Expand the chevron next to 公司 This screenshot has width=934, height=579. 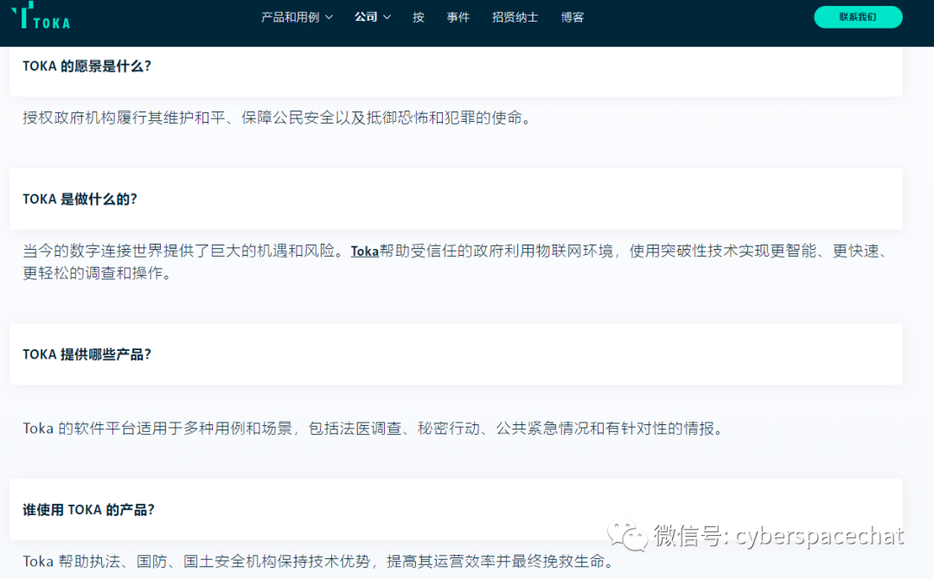tap(387, 17)
